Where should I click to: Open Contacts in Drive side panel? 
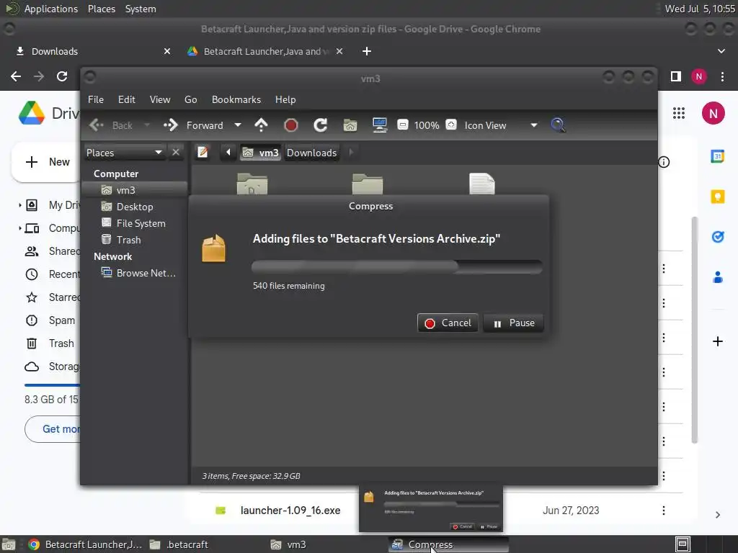(717, 277)
